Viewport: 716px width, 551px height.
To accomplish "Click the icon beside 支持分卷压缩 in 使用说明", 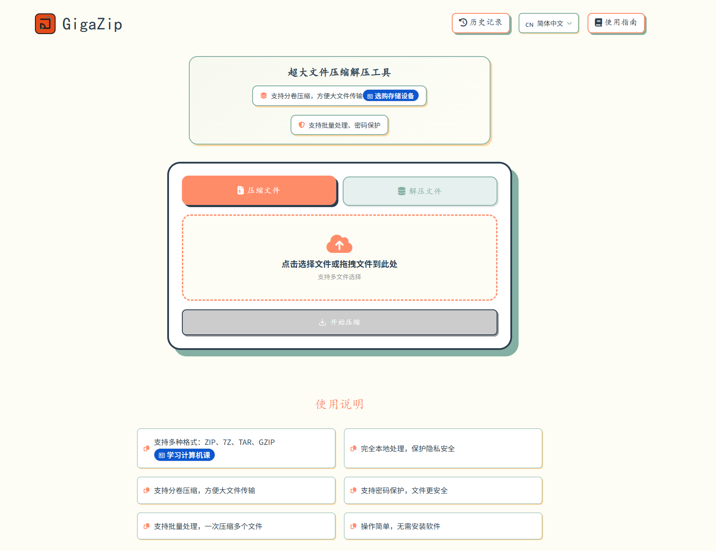I will (x=147, y=491).
